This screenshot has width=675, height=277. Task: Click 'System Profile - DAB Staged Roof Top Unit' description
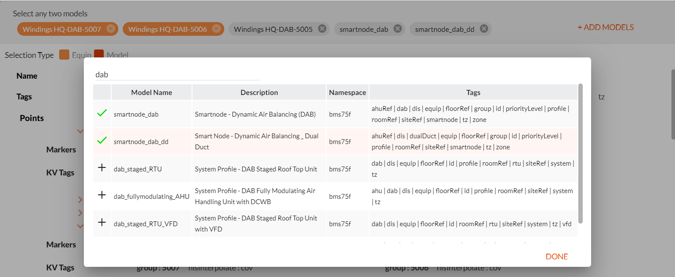click(x=256, y=169)
